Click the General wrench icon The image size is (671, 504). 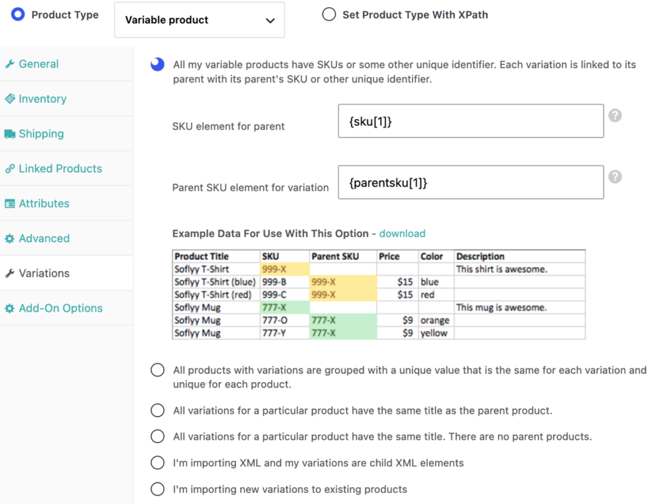10,64
